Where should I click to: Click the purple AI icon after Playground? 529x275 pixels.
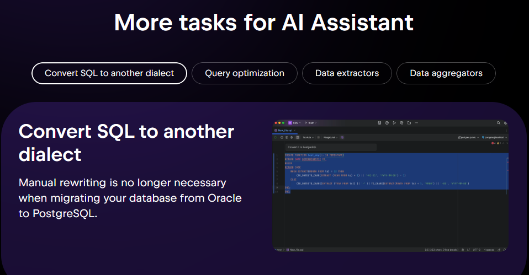coord(342,137)
